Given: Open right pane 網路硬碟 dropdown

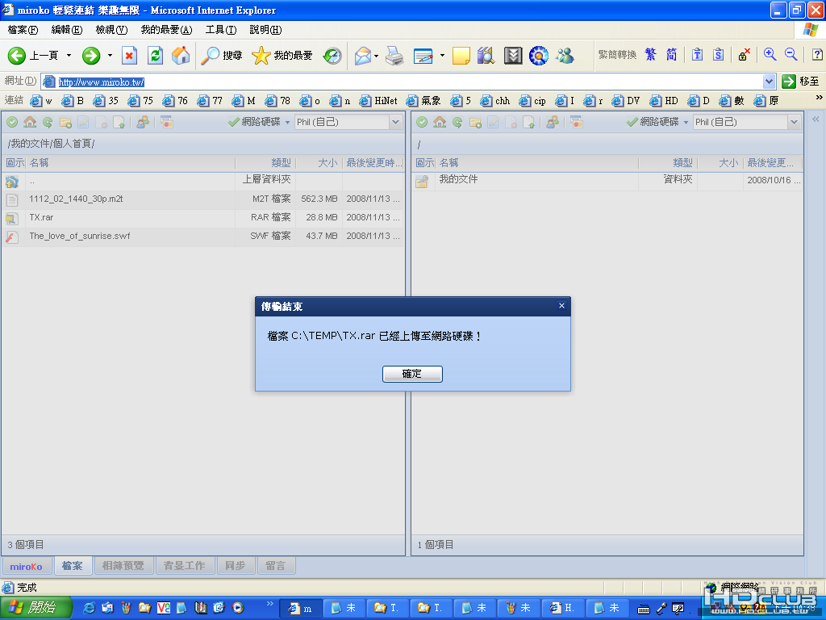Looking at the screenshot, I should tap(658, 123).
